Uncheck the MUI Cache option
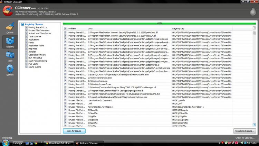This screenshot has height=146, width=259. (27, 64)
